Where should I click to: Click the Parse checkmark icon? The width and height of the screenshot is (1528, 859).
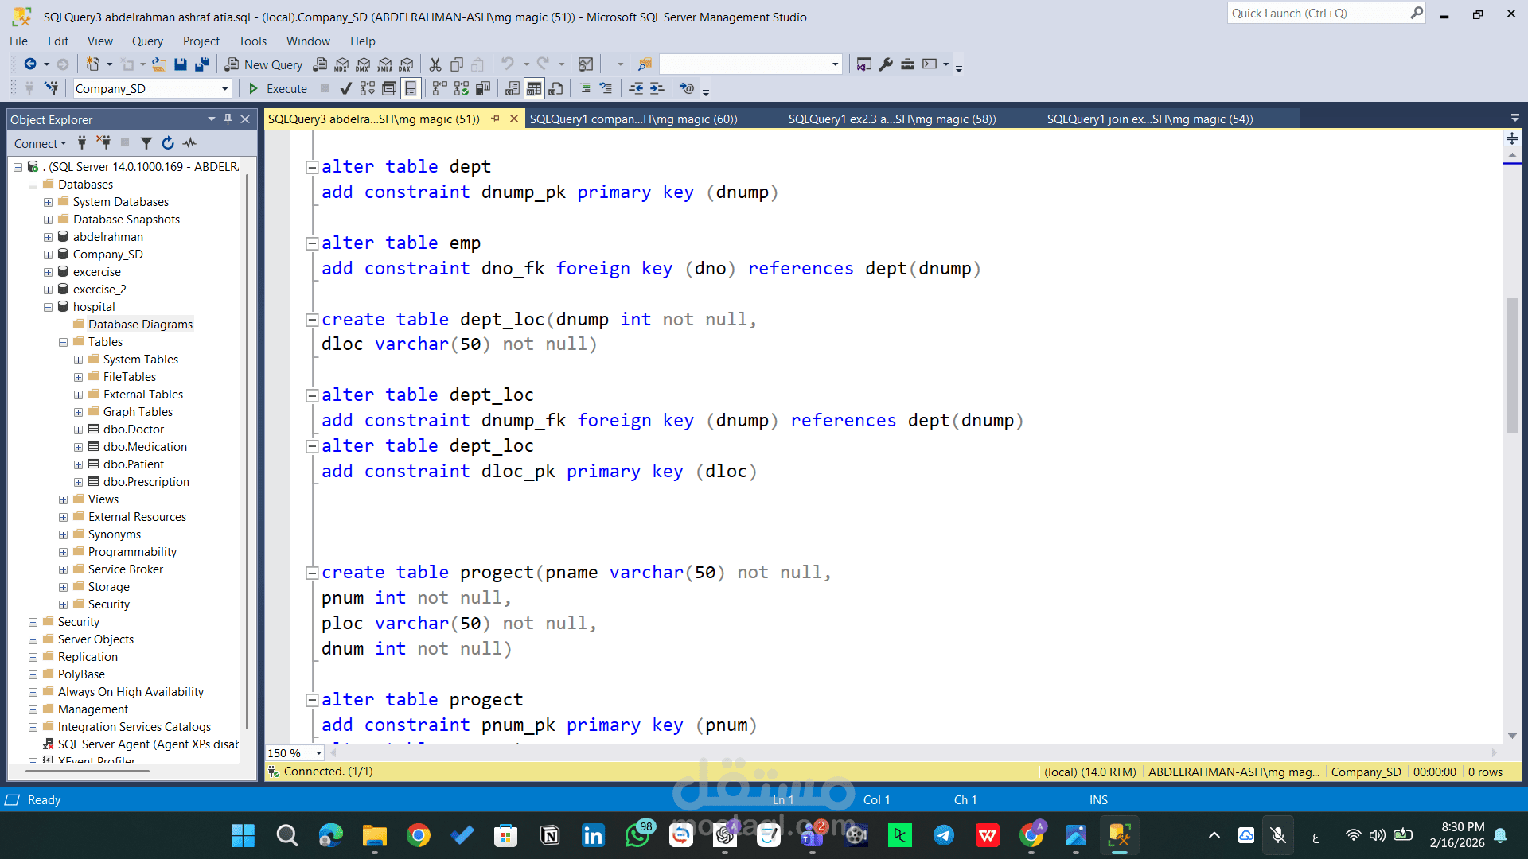pyautogui.click(x=345, y=88)
